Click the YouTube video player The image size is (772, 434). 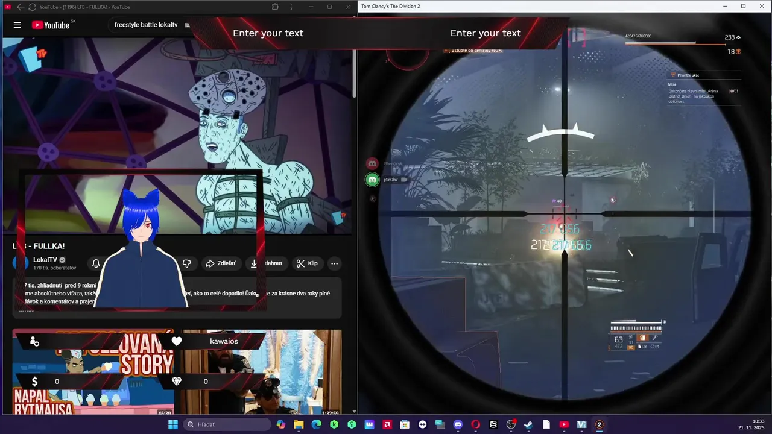click(x=178, y=136)
